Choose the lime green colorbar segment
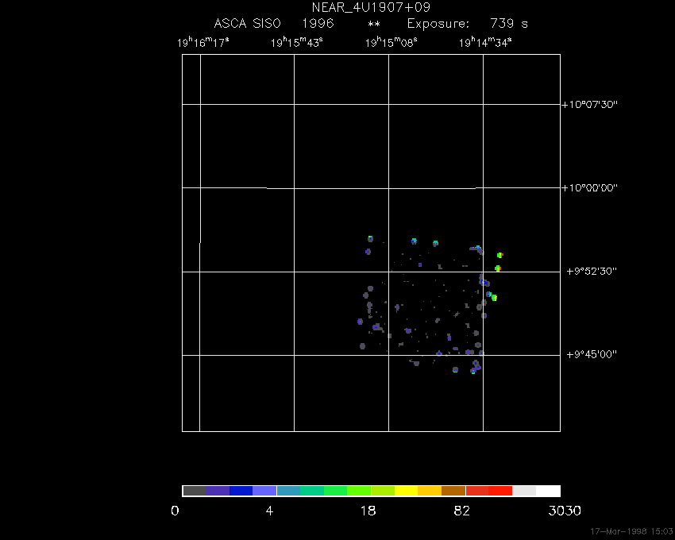675x540 pixels. [359, 491]
